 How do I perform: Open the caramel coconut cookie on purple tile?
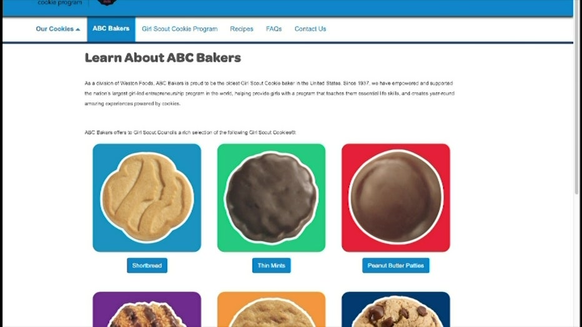click(x=147, y=309)
